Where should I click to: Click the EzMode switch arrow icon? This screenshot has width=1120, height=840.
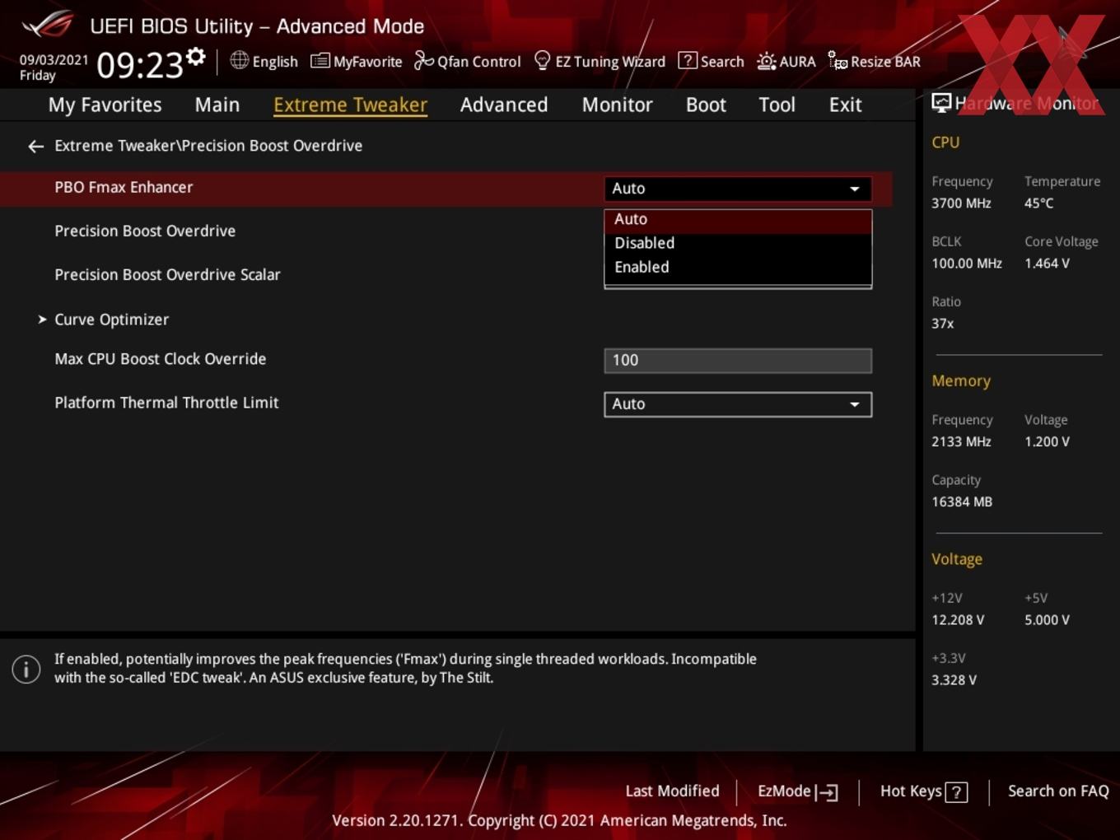(827, 792)
